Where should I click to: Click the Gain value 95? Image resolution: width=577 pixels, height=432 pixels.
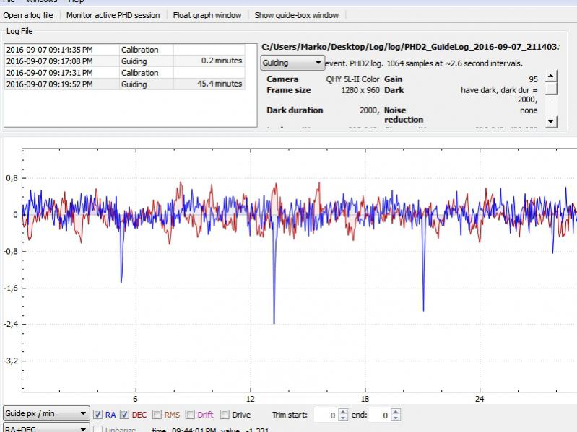pyautogui.click(x=533, y=79)
